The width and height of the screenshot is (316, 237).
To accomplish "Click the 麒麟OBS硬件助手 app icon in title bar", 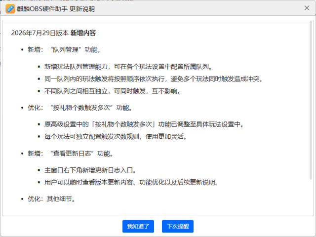I will pos(10,9).
